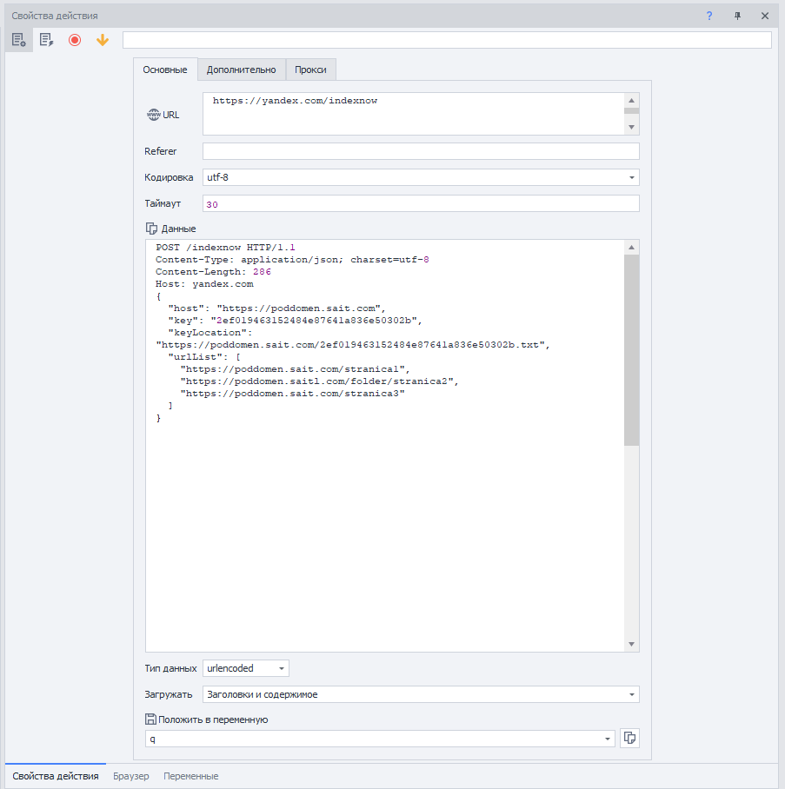Click the Referer input field

pos(421,151)
